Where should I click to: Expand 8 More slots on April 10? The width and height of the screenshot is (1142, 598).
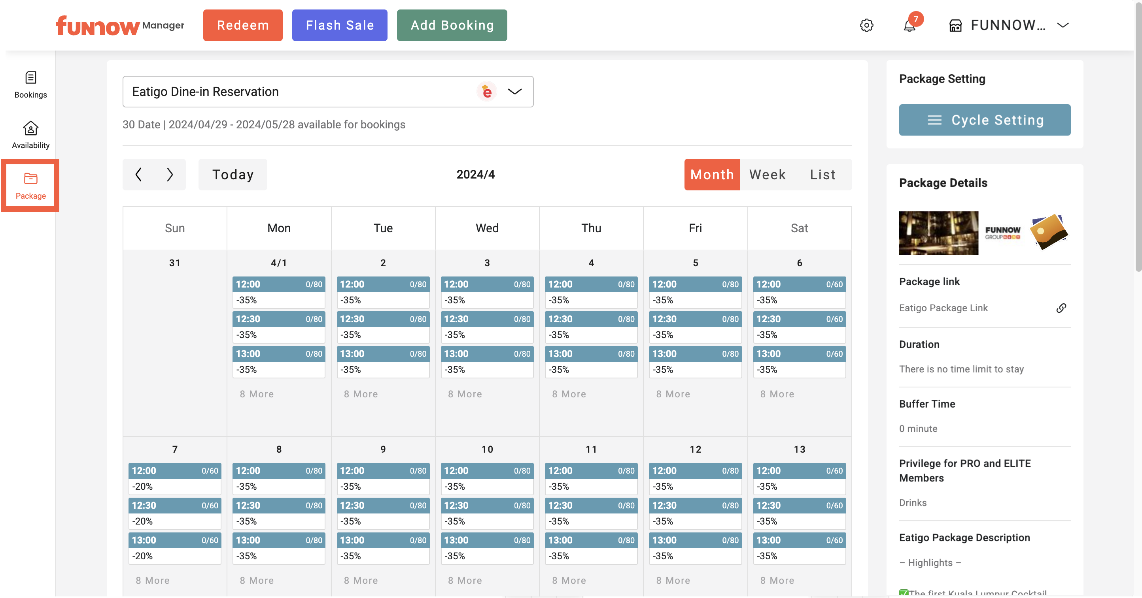[465, 580]
